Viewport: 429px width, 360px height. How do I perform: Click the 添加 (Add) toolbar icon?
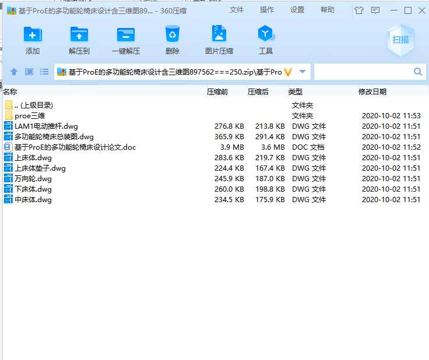point(33,34)
